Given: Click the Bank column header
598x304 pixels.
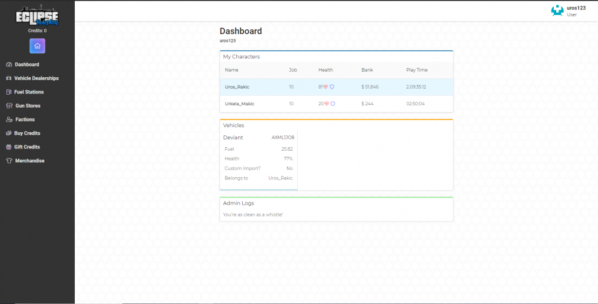Looking at the screenshot, I should tap(367, 70).
